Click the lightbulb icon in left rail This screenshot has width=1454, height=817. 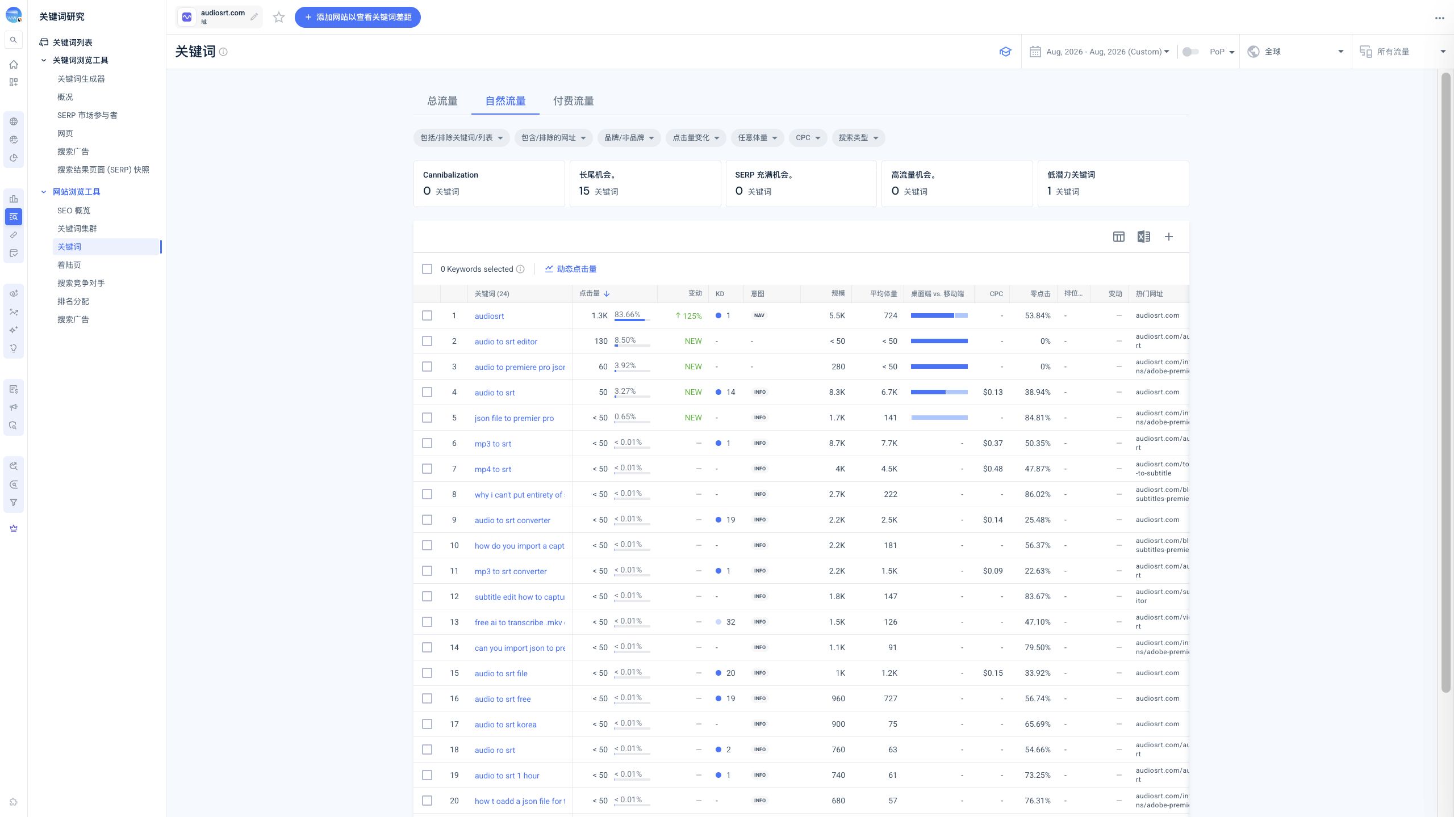[14, 348]
